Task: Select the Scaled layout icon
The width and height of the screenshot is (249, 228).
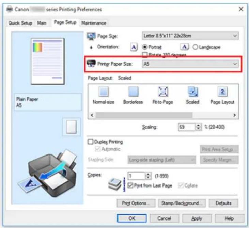Action: tap(193, 92)
